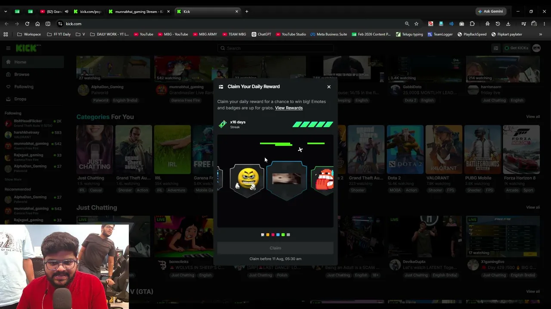Open the Extensions puzzle icon
Screen dimensions: 551x309
(472, 24)
